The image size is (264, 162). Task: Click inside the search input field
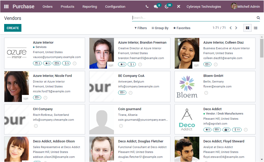pos(180,18)
